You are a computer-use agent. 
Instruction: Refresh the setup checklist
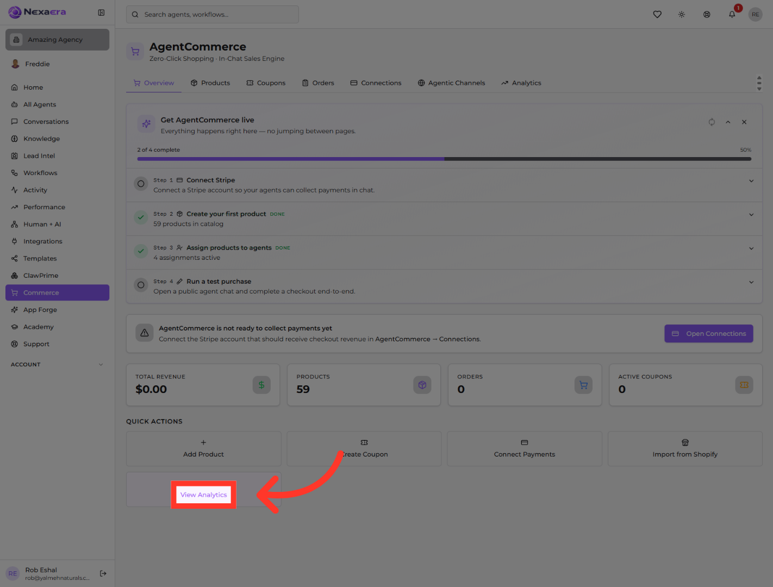(712, 122)
